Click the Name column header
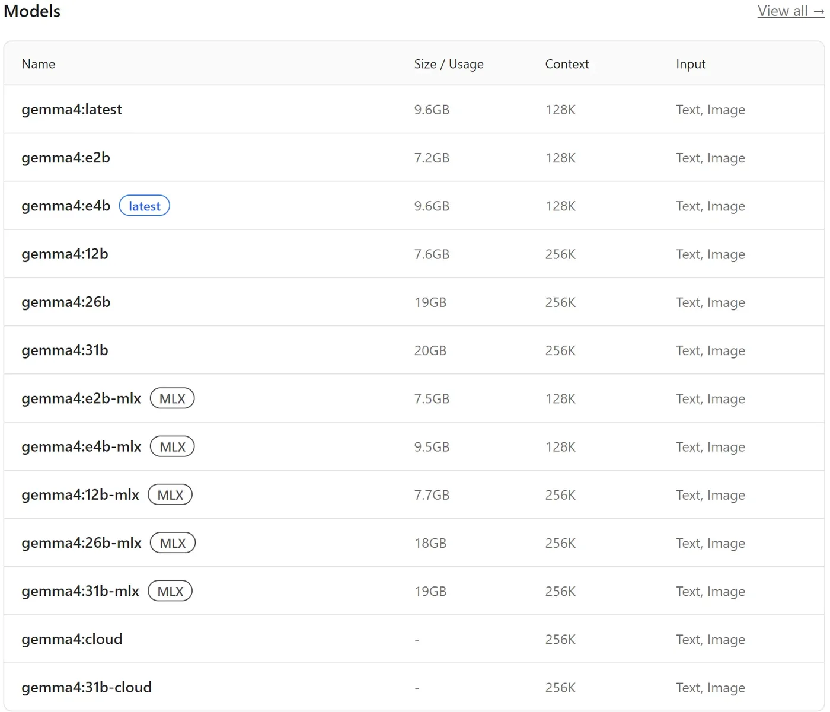Image resolution: width=830 pixels, height=712 pixels. click(39, 64)
